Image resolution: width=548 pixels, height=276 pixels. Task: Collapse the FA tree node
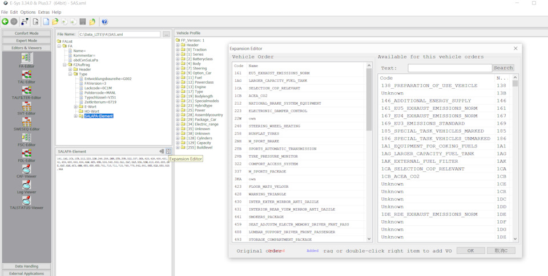coord(59,46)
